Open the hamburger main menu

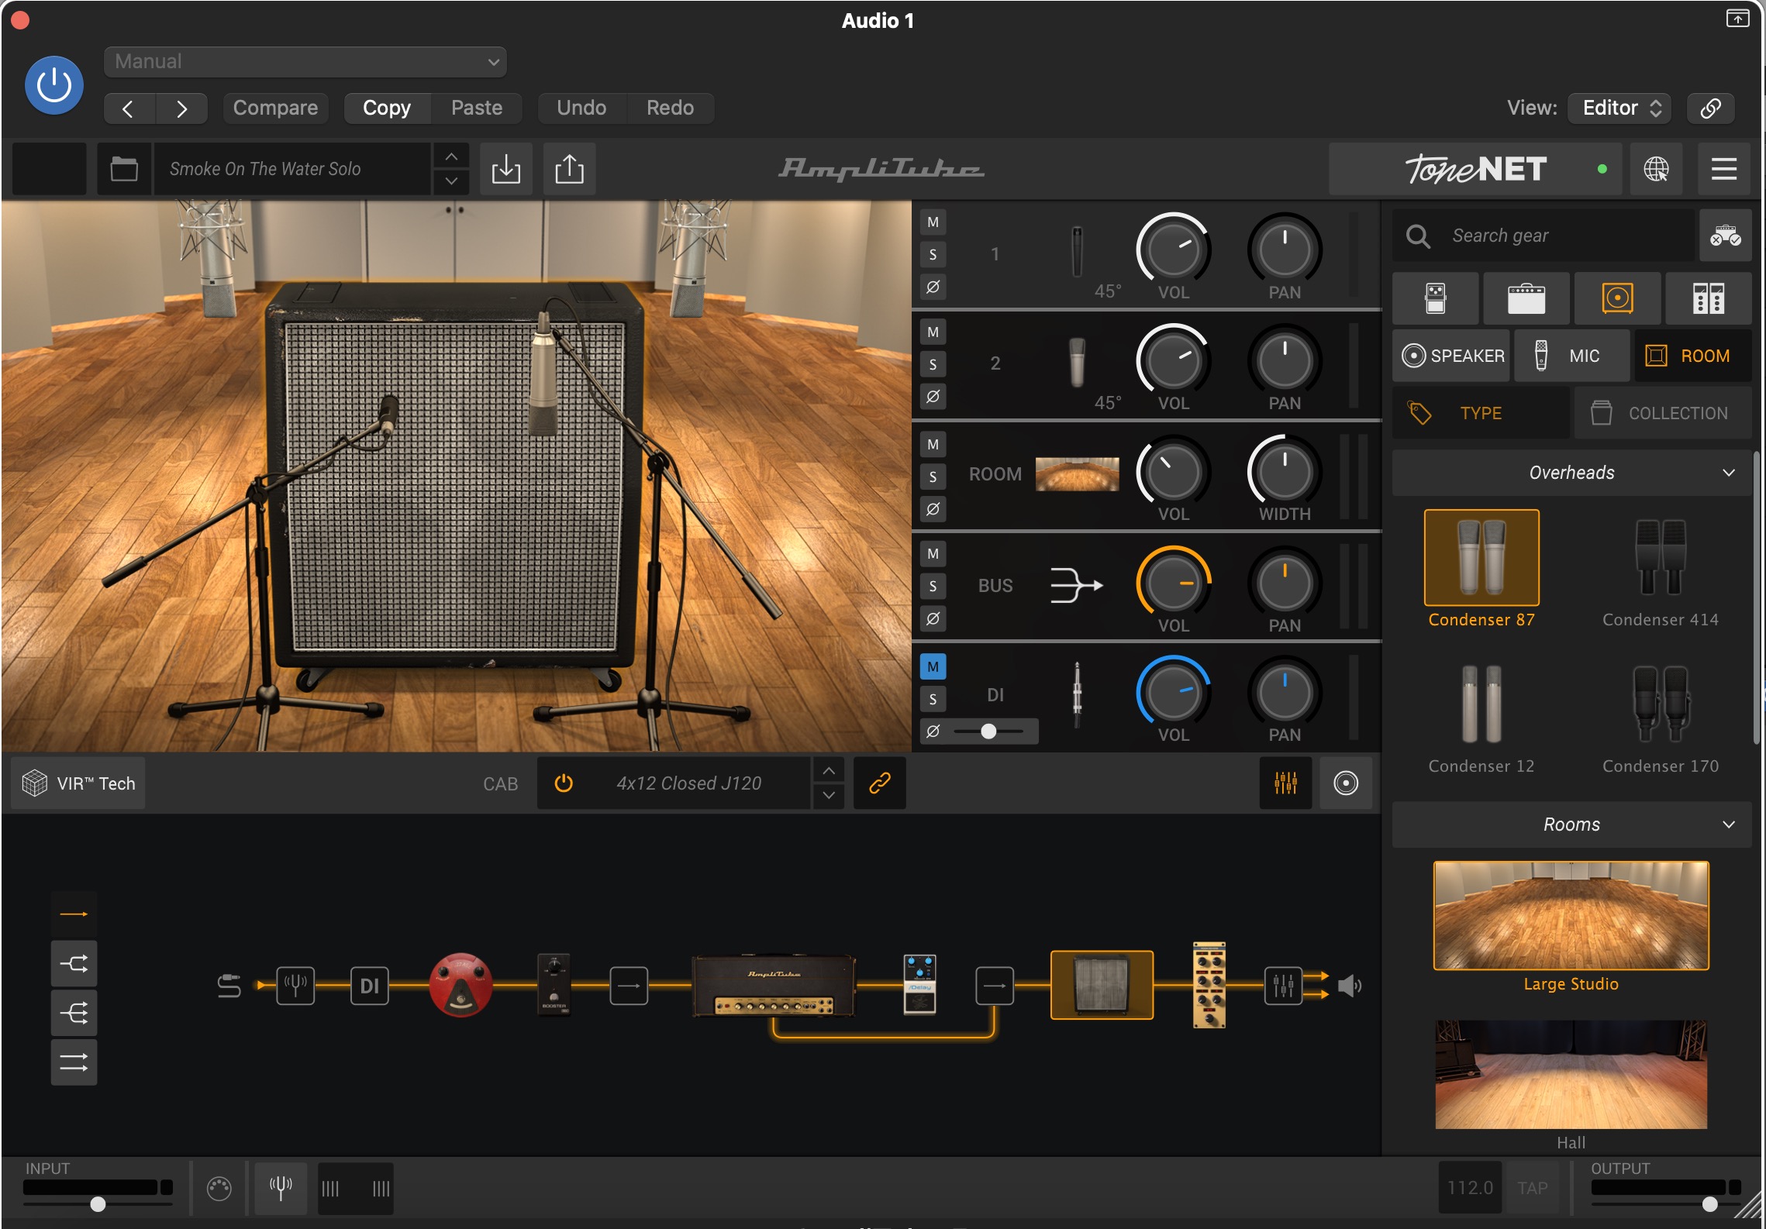[x=1724, y=169]
